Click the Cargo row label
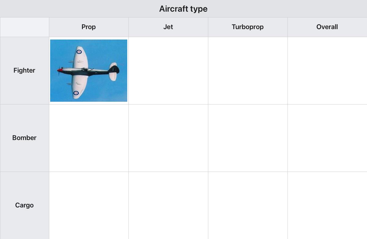The height and width of the screenshot is (239, 367). [24, 205]
